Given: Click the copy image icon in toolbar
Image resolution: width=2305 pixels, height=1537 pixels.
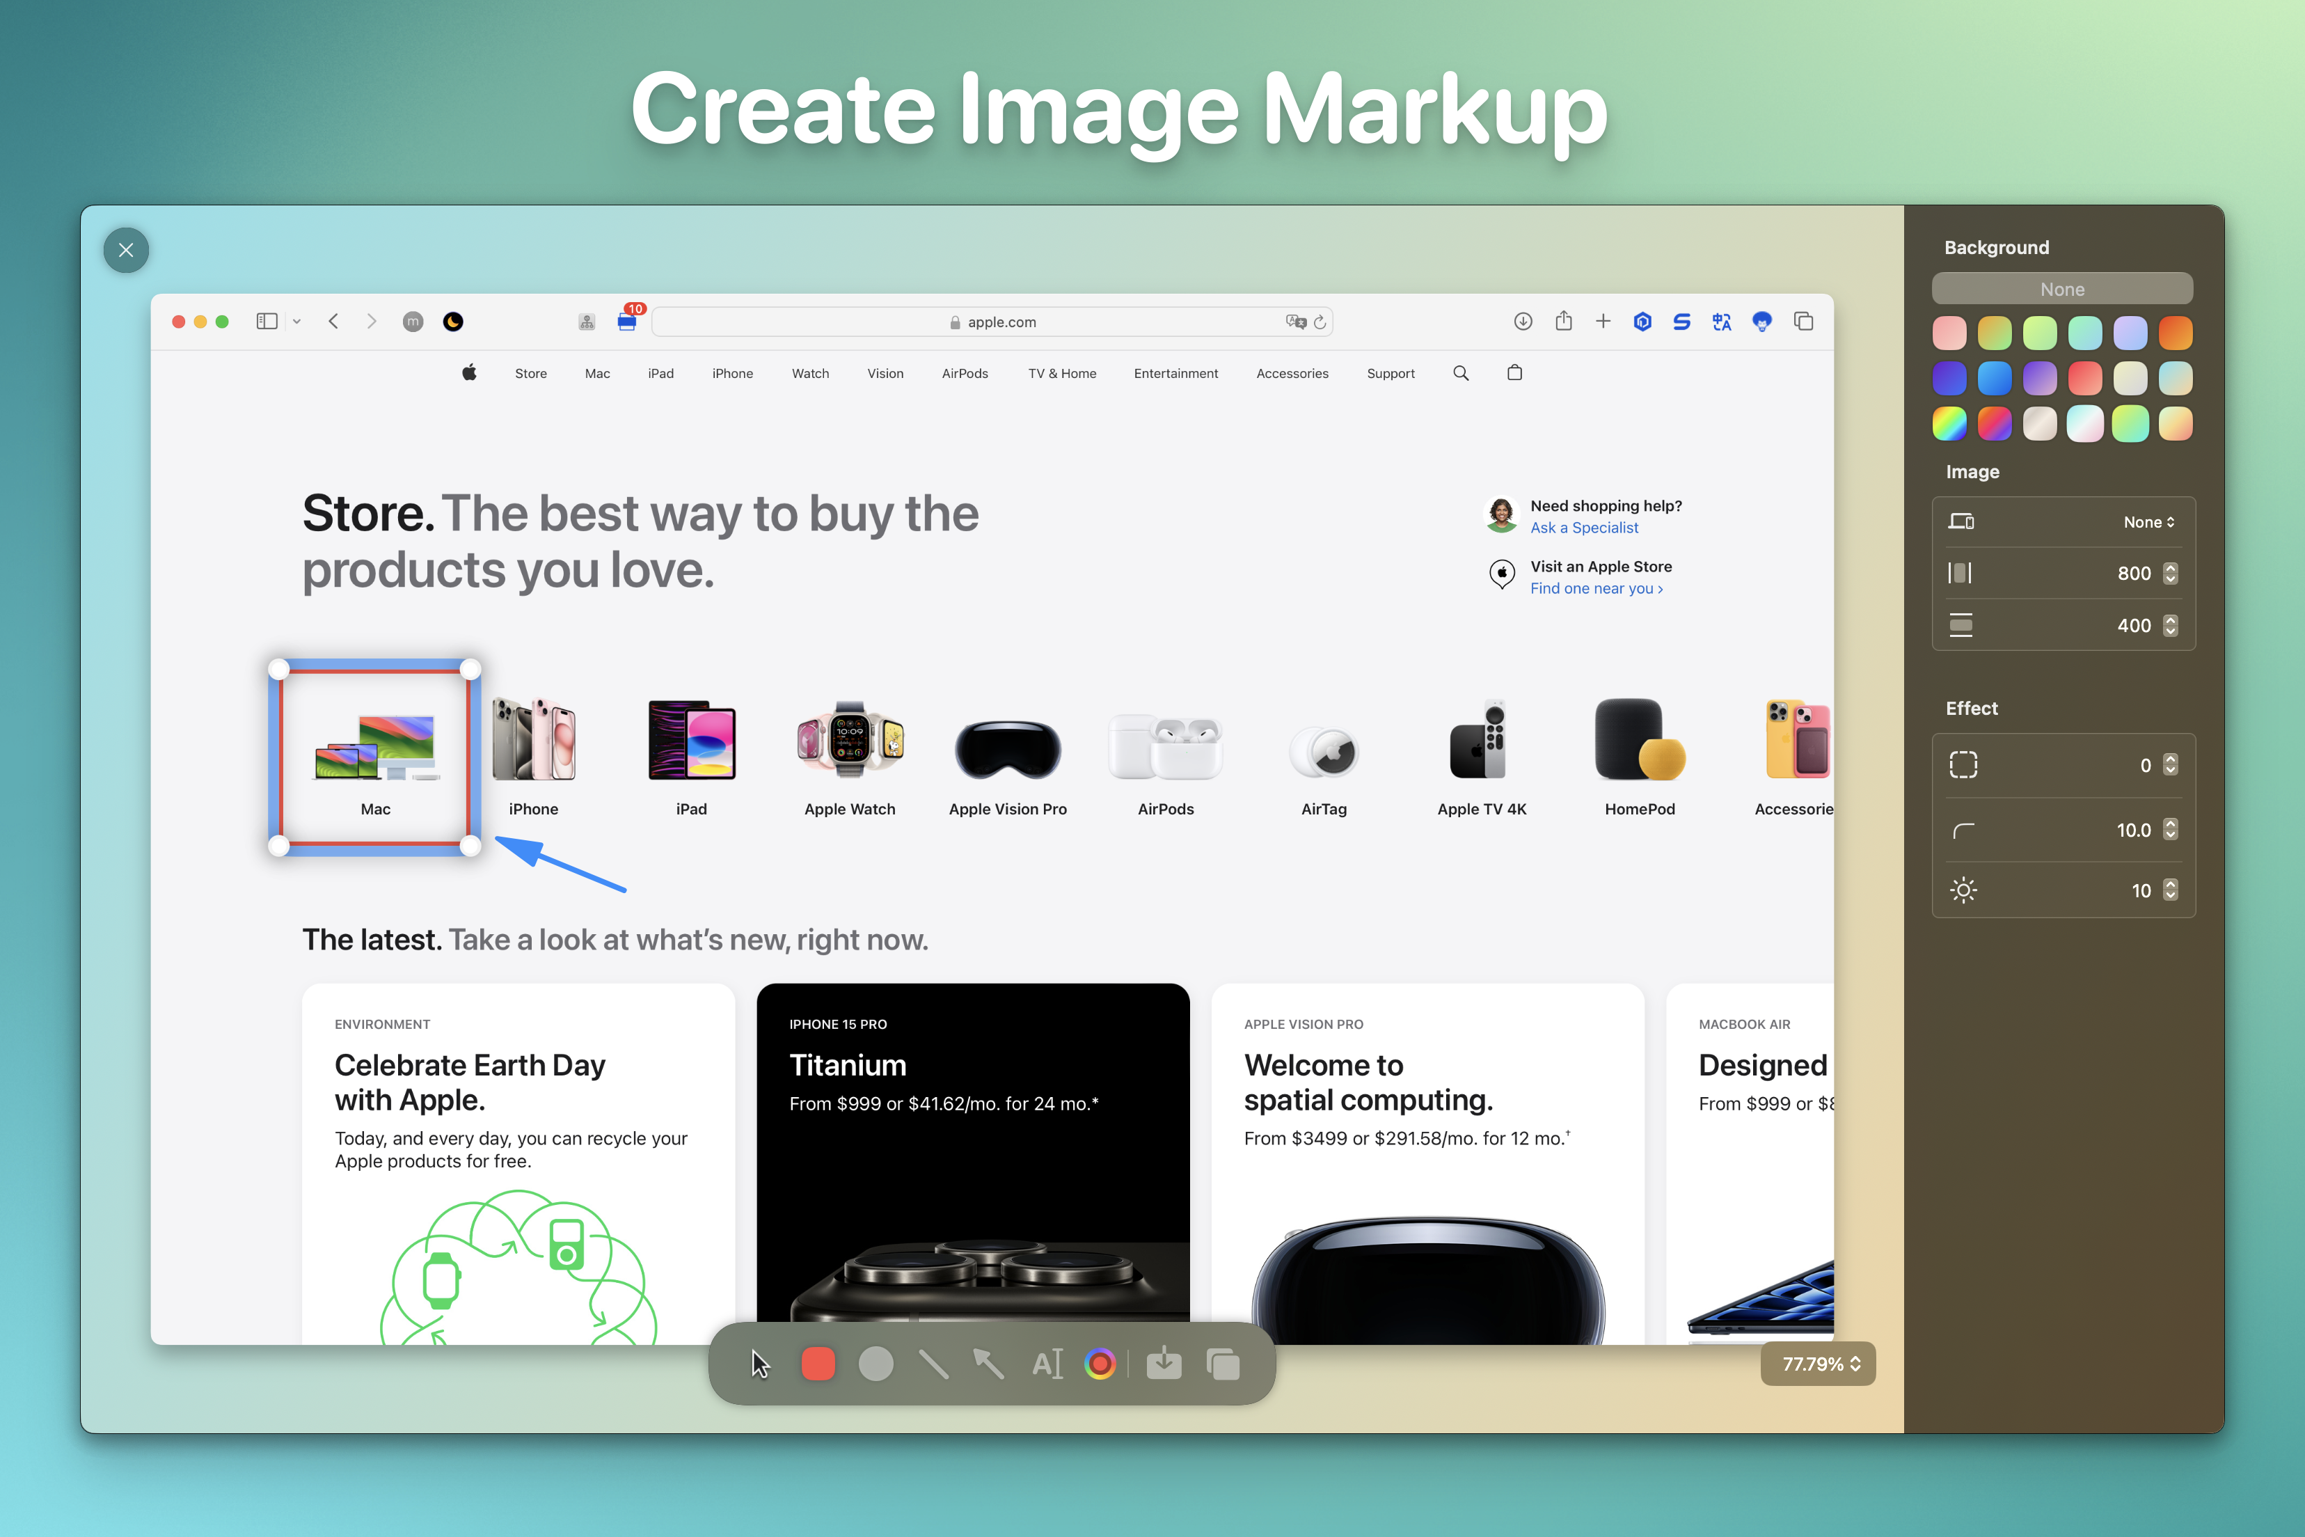Looking at the screenshot, I should point(1223,1364).
